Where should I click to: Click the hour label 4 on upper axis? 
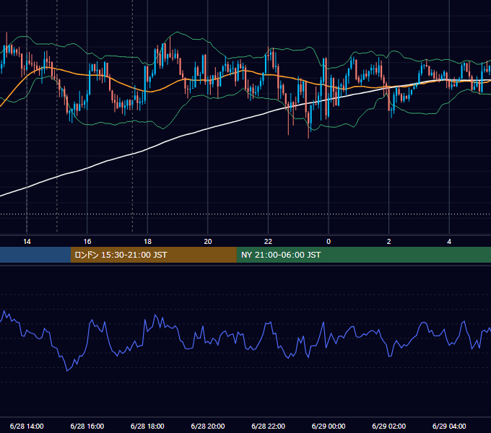[449, 242]
